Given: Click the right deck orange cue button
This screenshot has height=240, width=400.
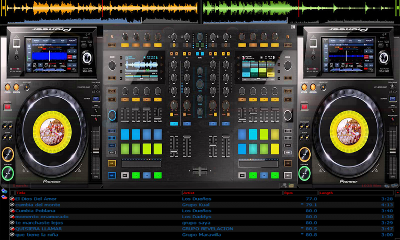Looking at the screenshot, I should pos(304,154).
